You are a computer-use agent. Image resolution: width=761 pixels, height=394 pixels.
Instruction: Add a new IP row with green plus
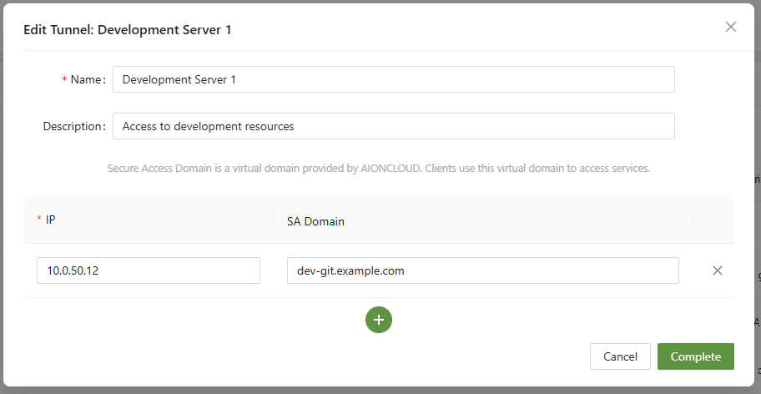pos(379,320)
